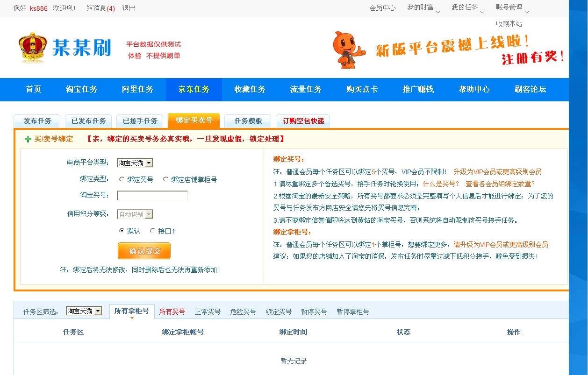Select the 绑定买号 radio button

click(x=122, y=179)
